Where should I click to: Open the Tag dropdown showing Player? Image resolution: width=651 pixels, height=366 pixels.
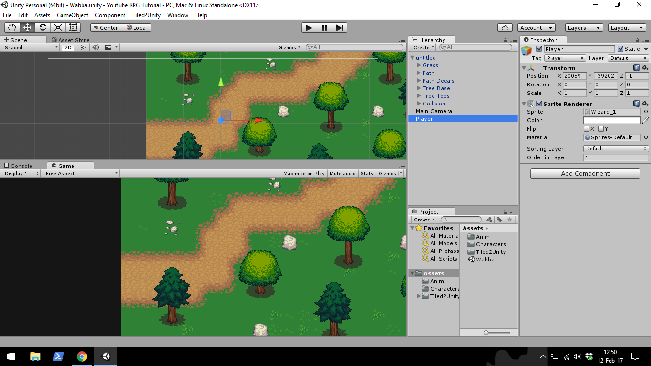[x=565, y=58]
